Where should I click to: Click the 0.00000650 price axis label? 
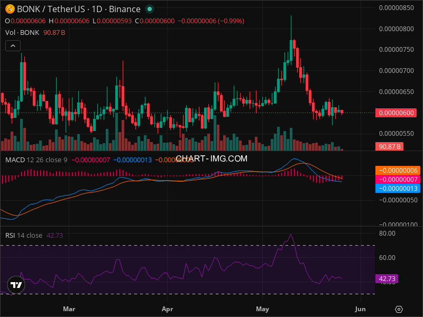pos(396,91)
